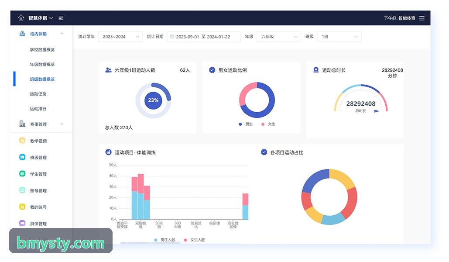
Task: Expand the 赛事管理 menu section arrow
Action: (62, 124)
